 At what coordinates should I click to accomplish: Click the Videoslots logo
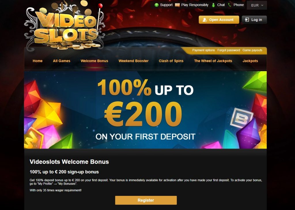(65, 25)
